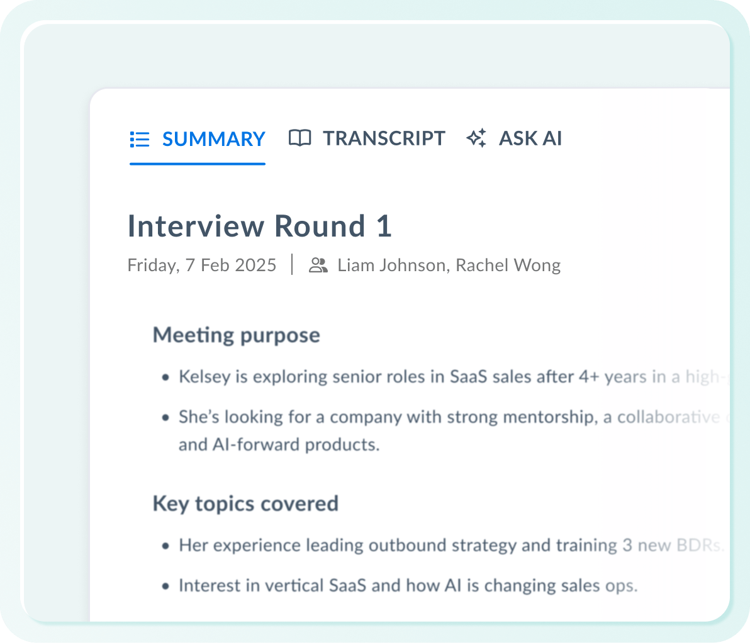Click the date Friday, 7 Feb 2025

[x=201, y=266]
